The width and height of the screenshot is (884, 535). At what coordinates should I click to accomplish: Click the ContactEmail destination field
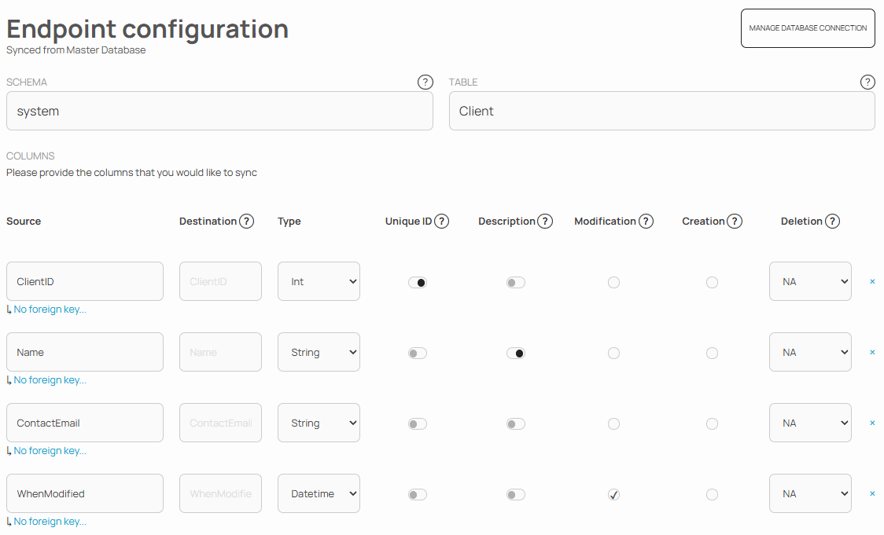tap(220, 423)
